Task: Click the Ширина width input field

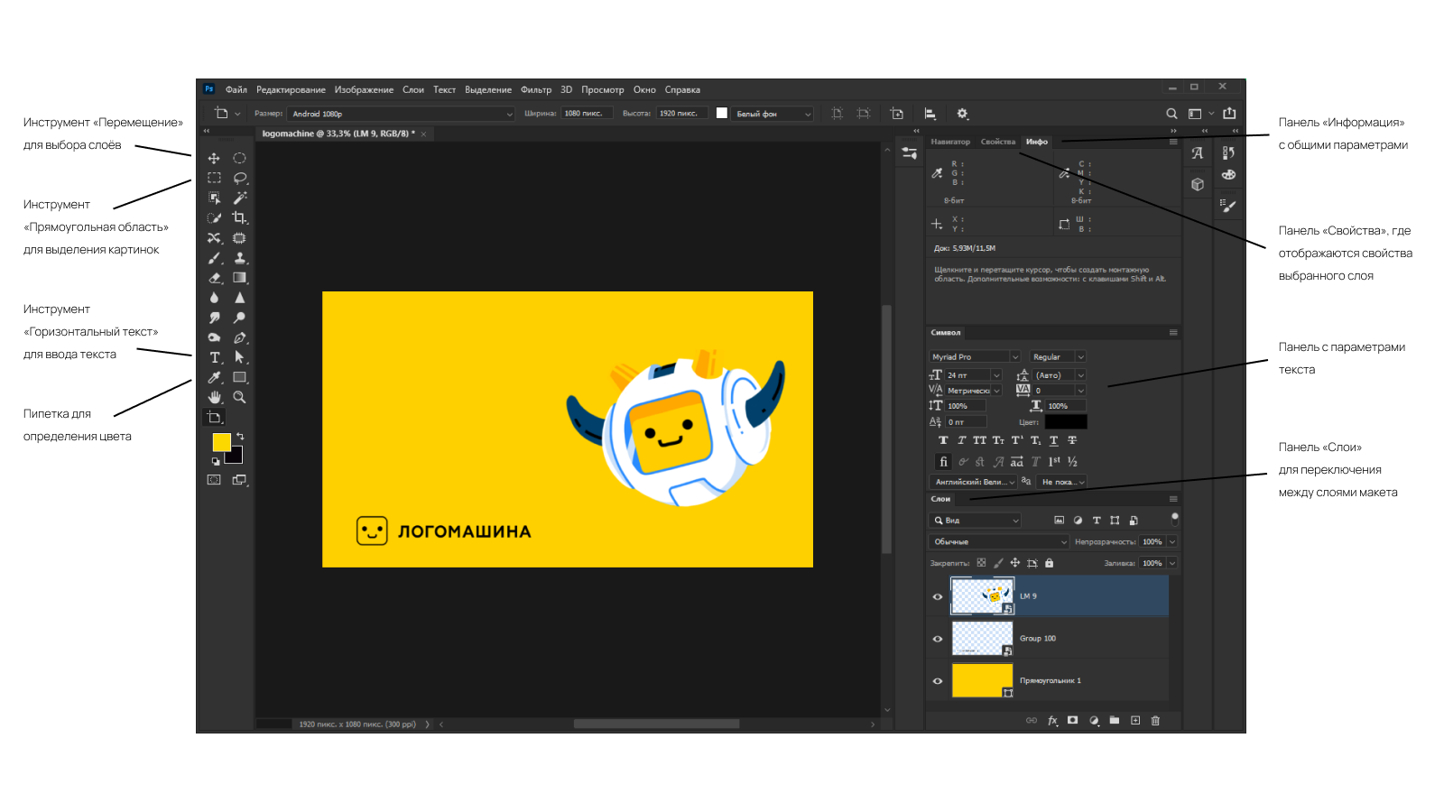Action: (587, 114)
